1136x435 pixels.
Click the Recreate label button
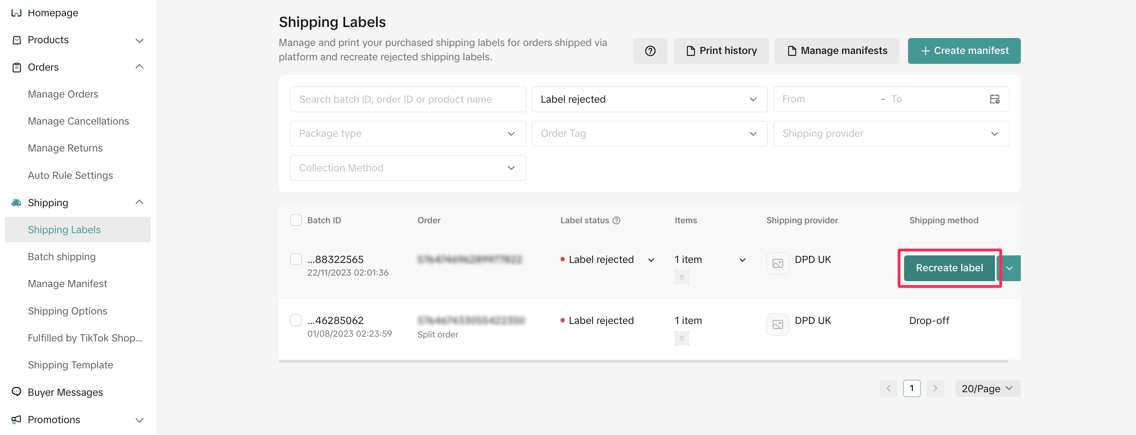pos(949,268)
